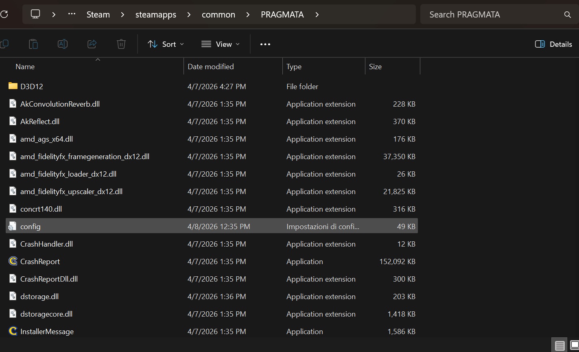Go to common folder in breadcrumb
The height and width of the screenshot is (352, 579).
pyautogui.click(x=218, y=15)
